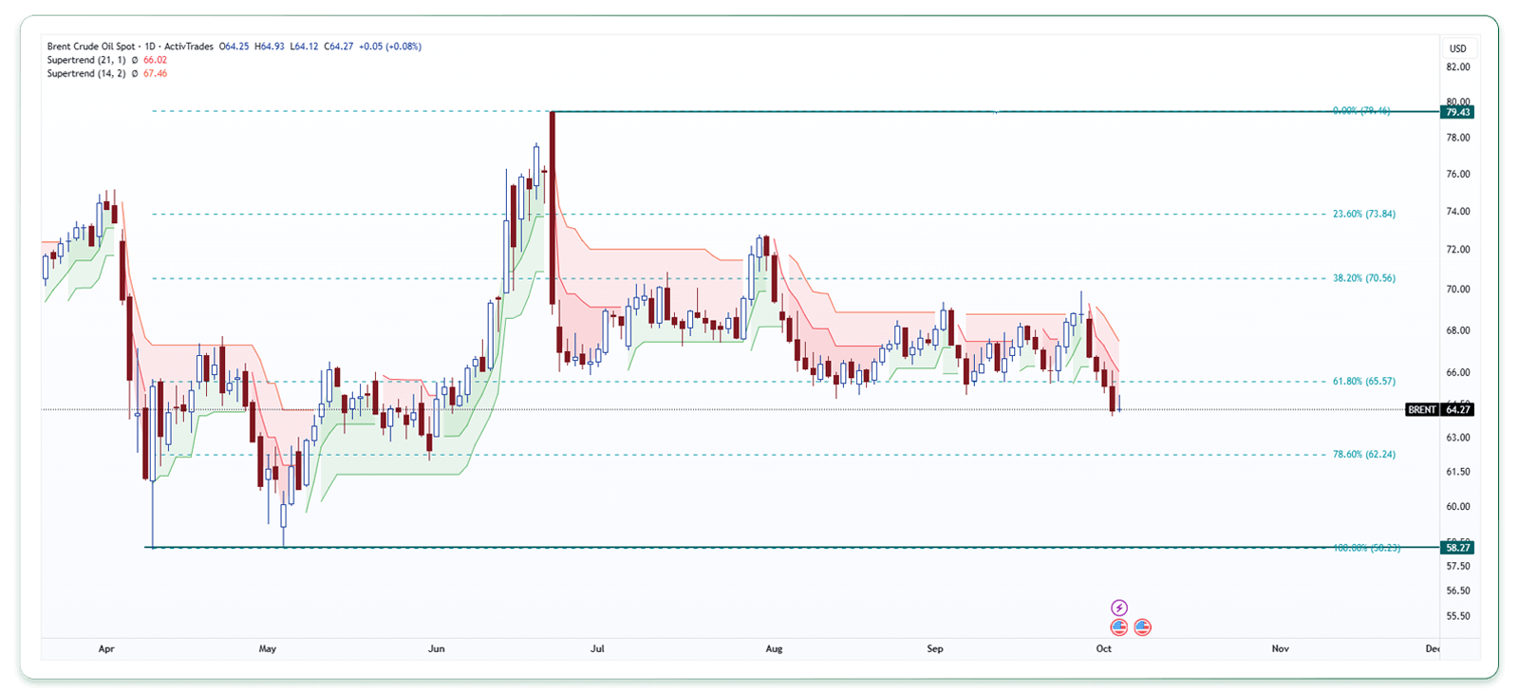Click the BRENT 64.27 current price label
The image size is (1519, 694).
click(x=1439, y=410)
